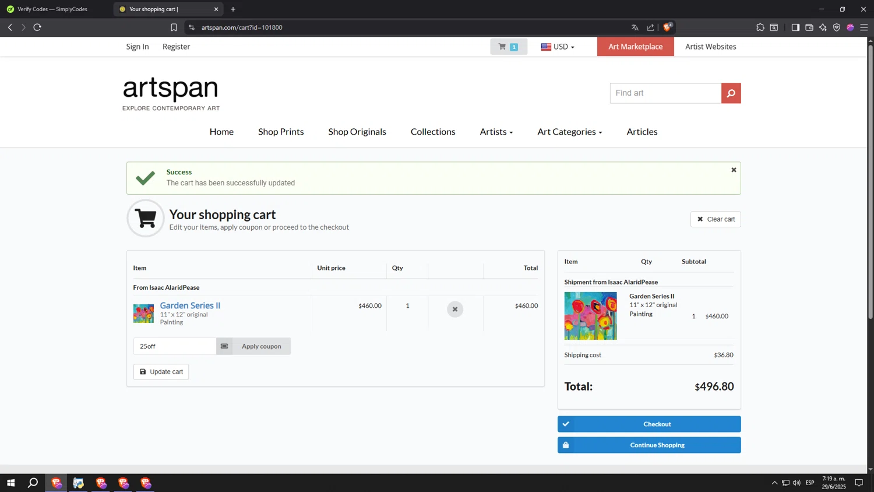Switch to the Verify Codes SimplyCodes tab
The image size is (874, 492).
click(x=52, y=9)
